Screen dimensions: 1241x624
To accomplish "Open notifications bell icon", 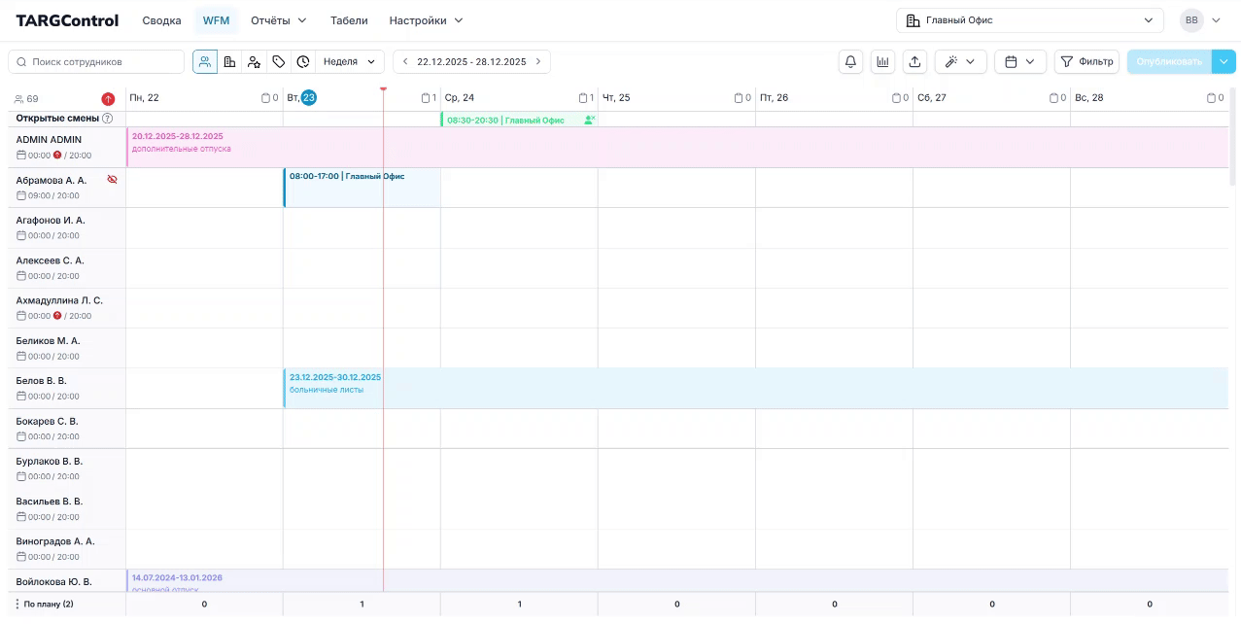I will (x=850, y=62).
